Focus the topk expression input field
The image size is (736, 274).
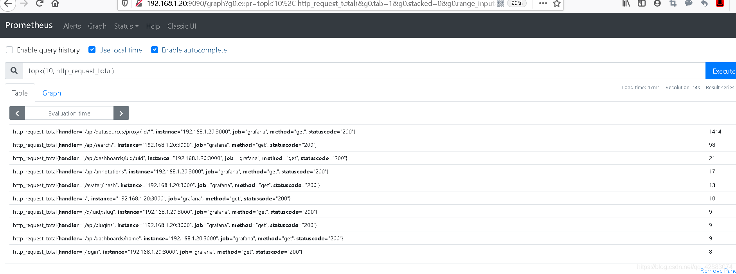[364, 71]
